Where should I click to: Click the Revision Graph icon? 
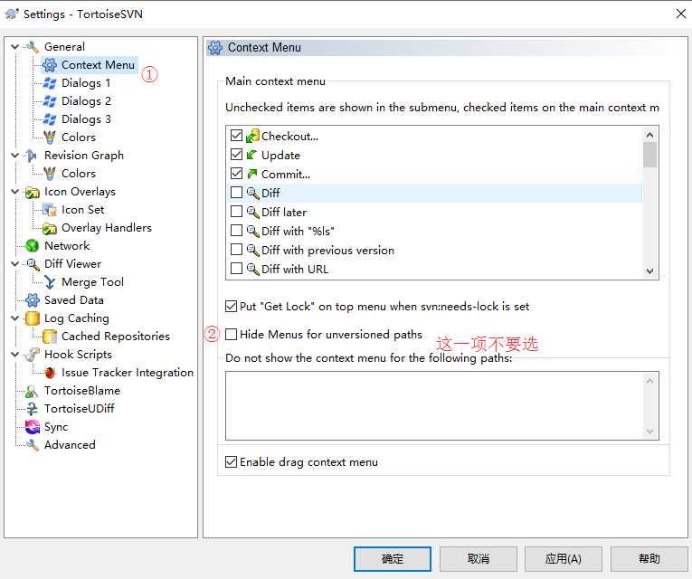[x=33, y=156]
